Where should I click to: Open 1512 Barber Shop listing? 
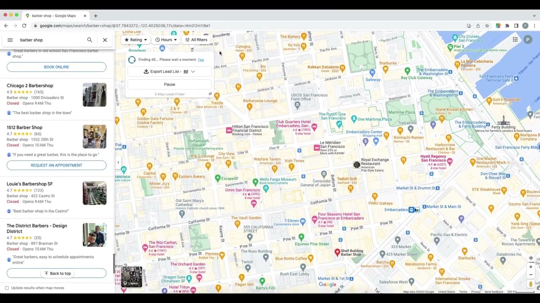24,128
